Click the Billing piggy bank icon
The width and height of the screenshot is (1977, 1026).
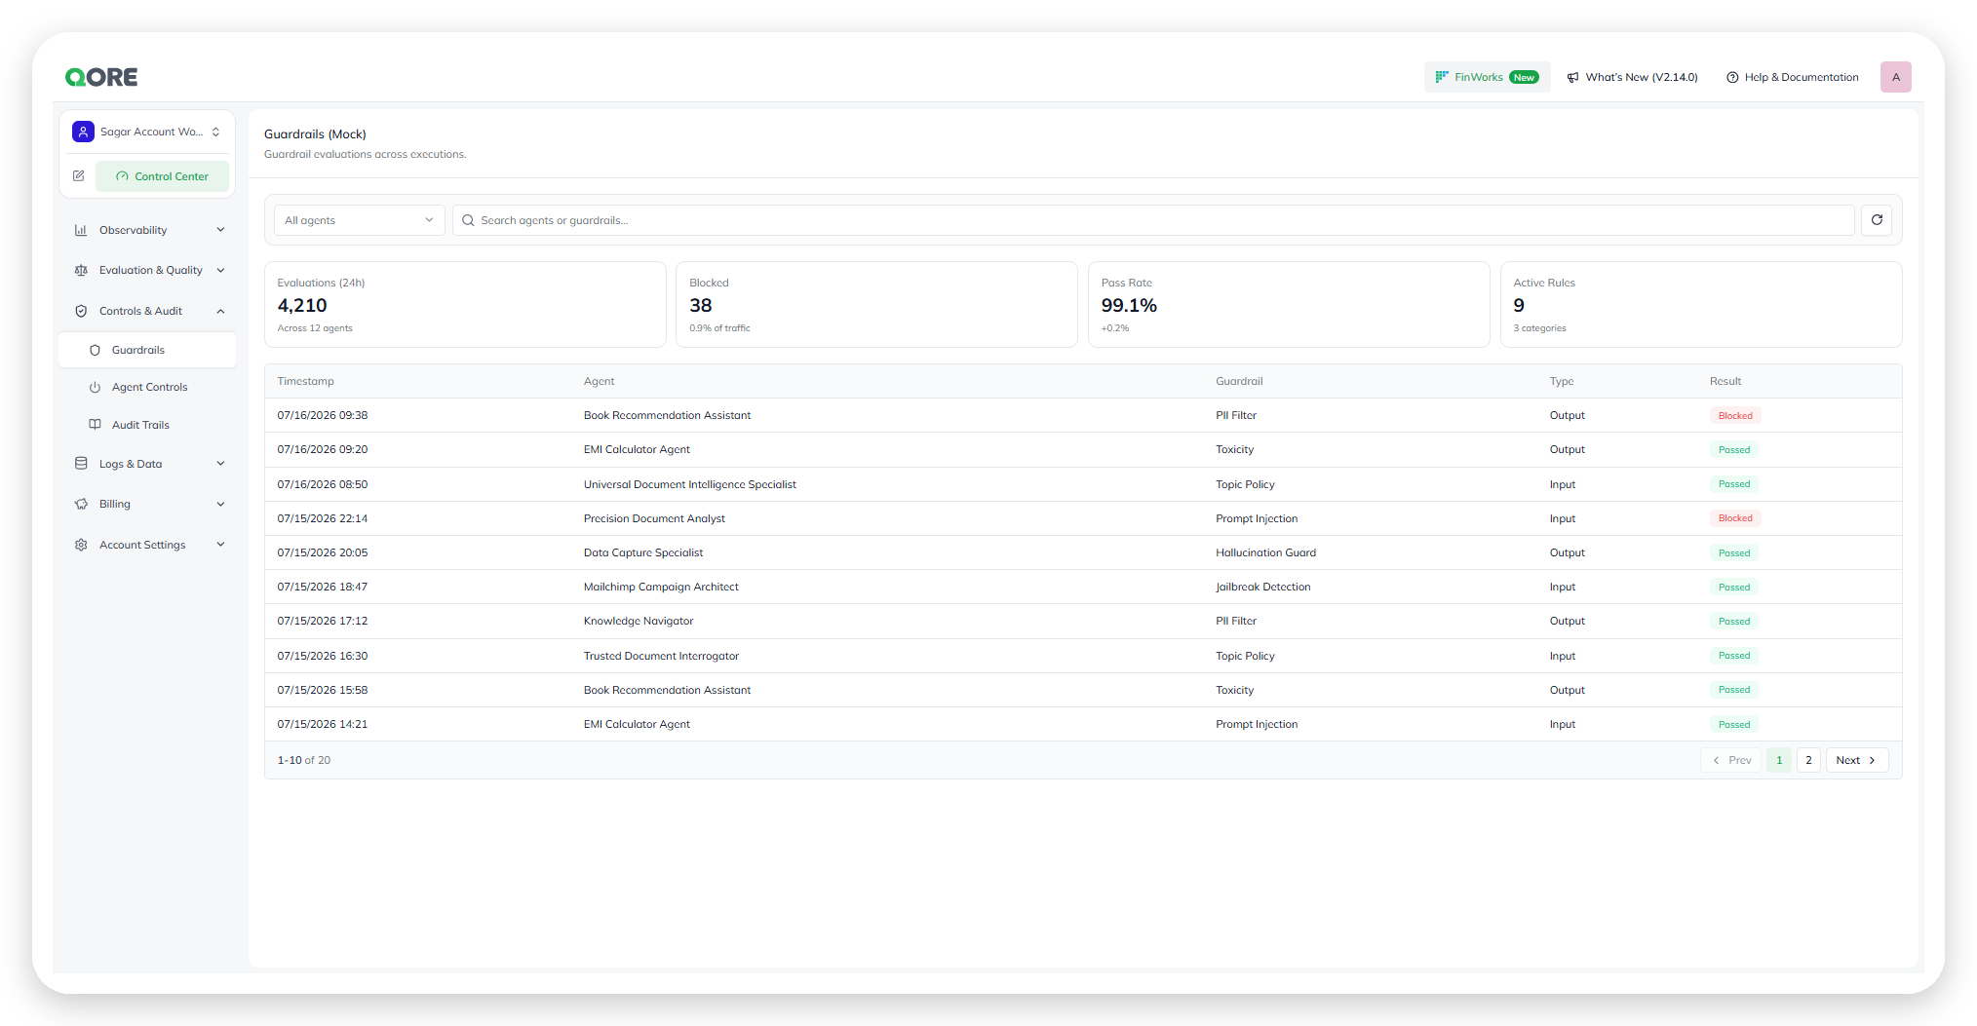coord(81,504)
